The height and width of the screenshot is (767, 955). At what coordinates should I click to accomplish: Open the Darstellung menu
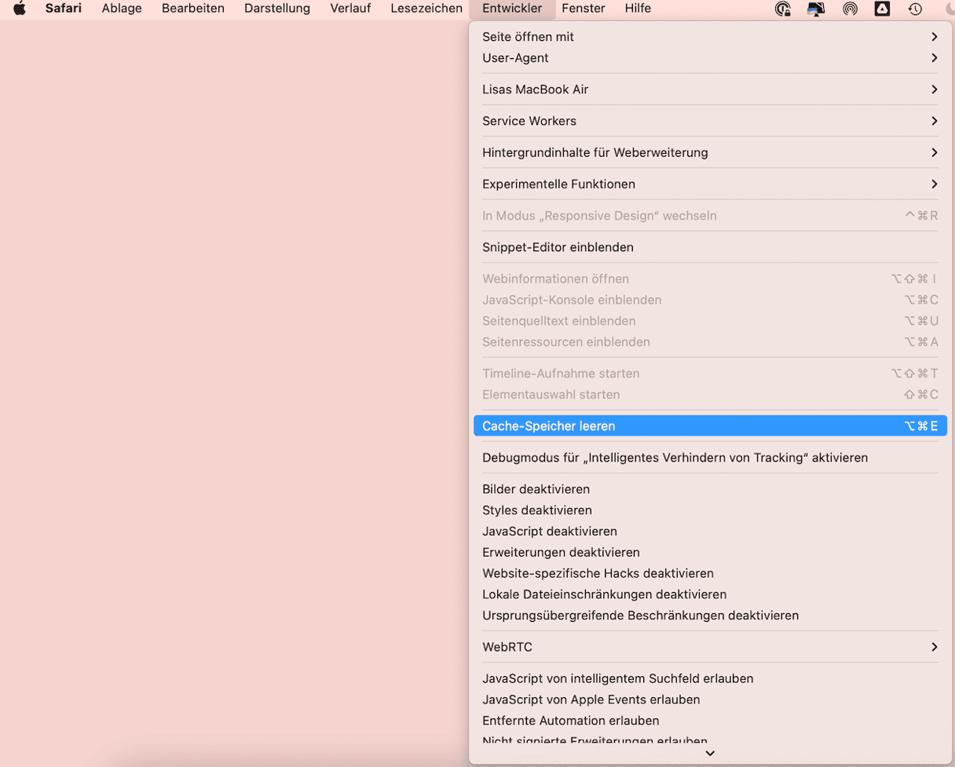click(x=277, y=9)
